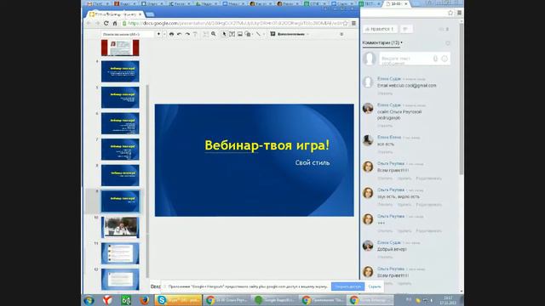Select slide thumbnail number 4
The width and height of the screenshot is (545, 306).
point(120,71)
